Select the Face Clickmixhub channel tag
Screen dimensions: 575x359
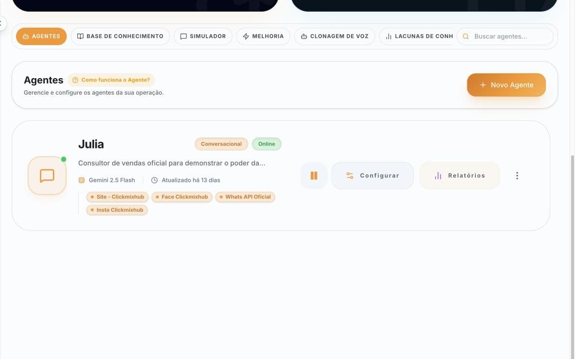[182, 196]
